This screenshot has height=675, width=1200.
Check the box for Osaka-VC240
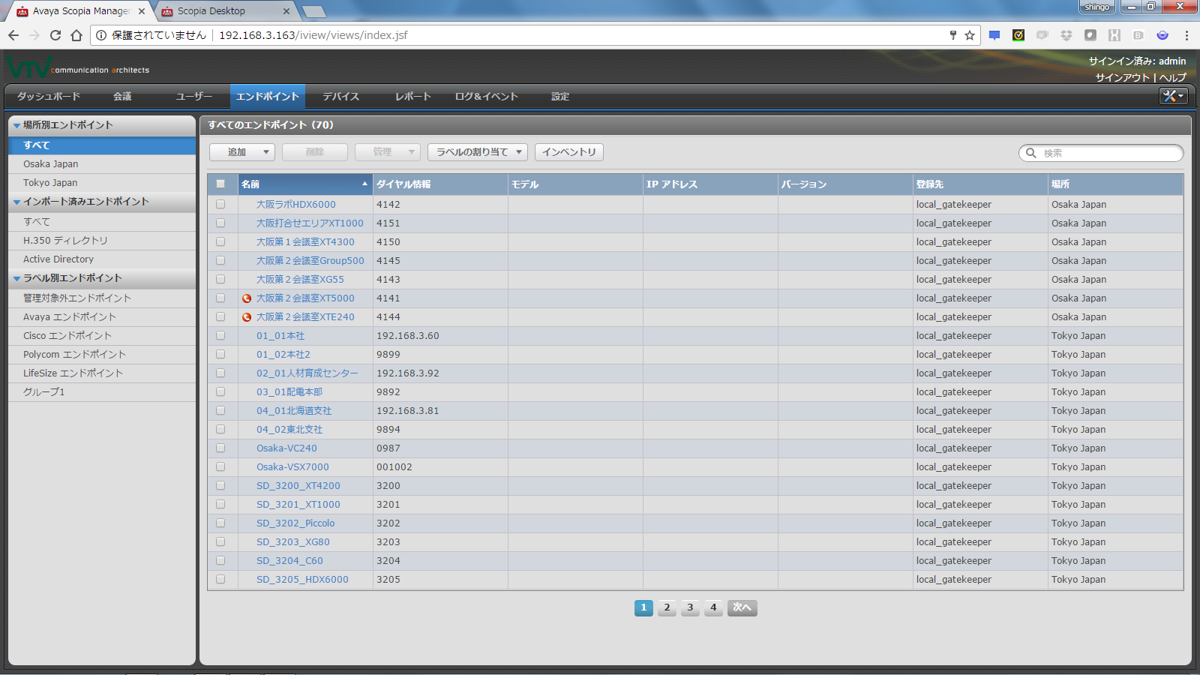[220, 448]
